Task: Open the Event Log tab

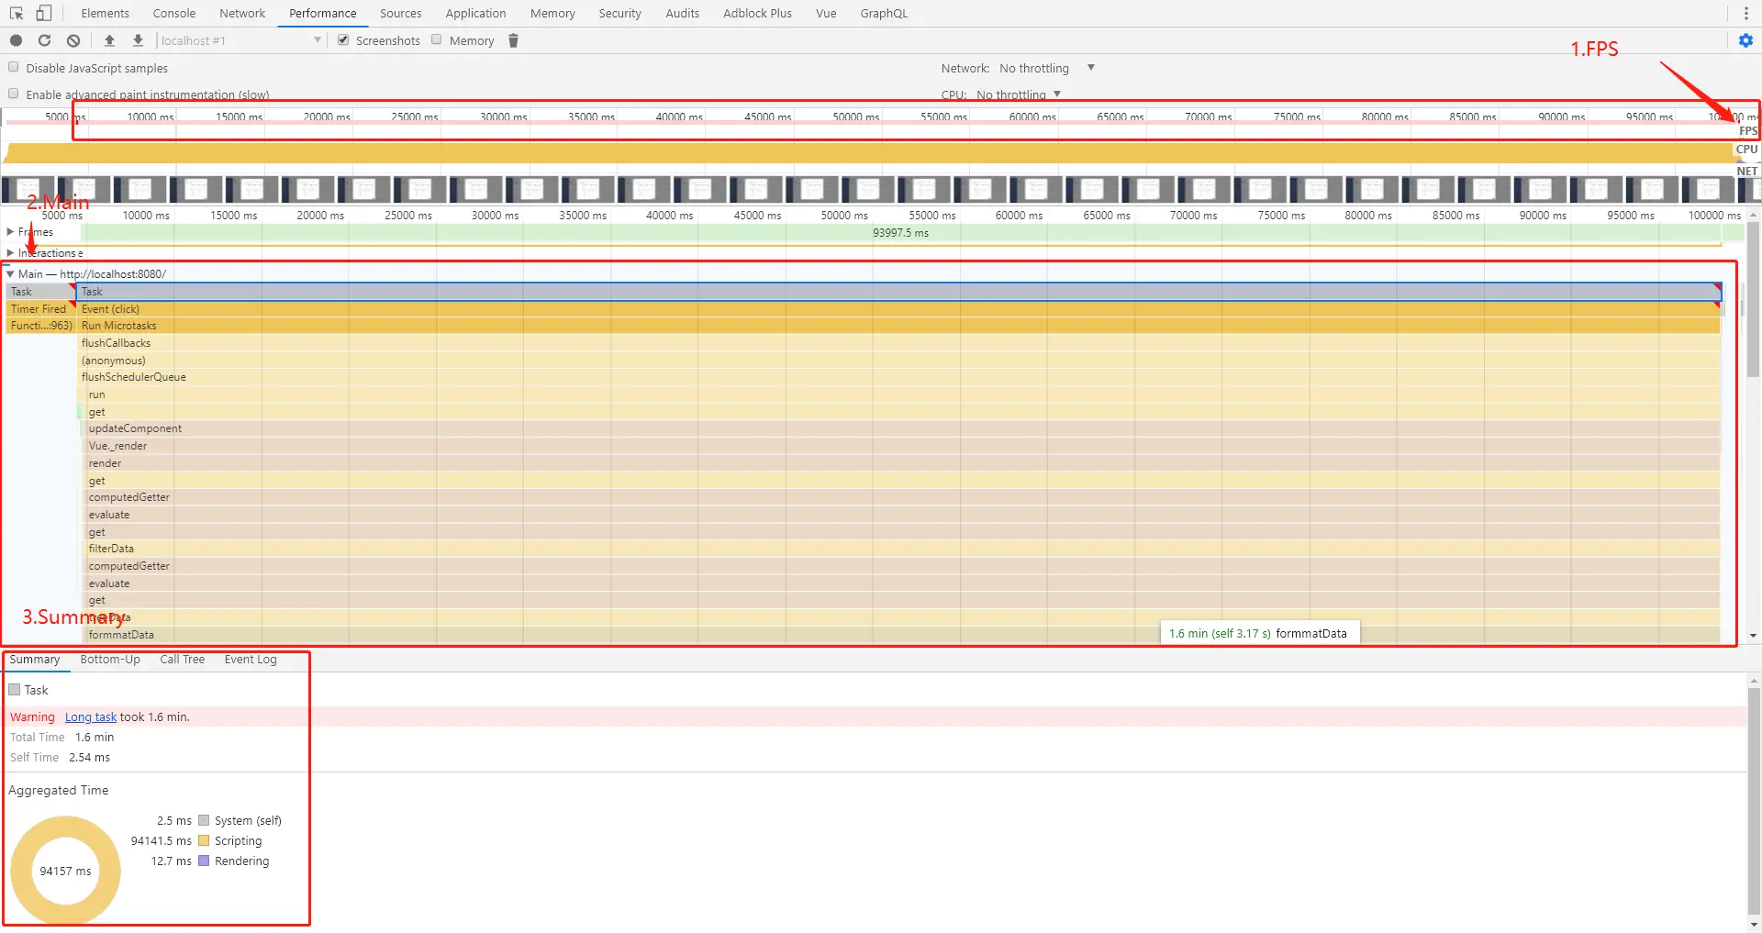Action: click(251, 660)
